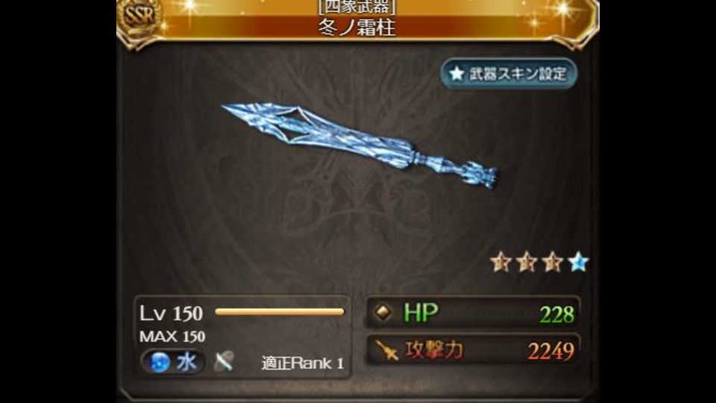Click the weapon name 冬ノ霜柱 title
This screenshot has height=403, width=716.
[x=357, y=28]
